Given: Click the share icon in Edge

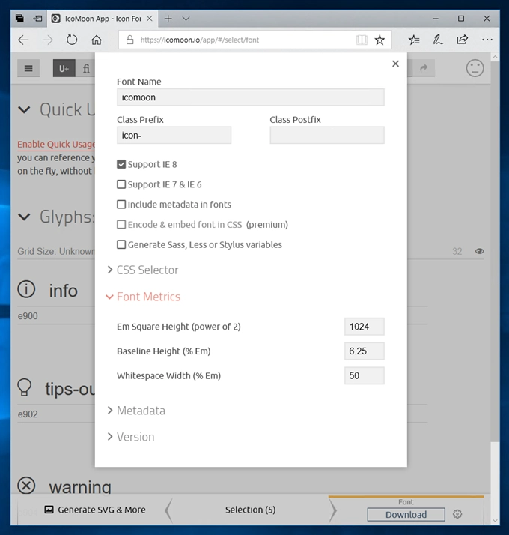Looking at the screenshot, I should click(x=463, y=40).
